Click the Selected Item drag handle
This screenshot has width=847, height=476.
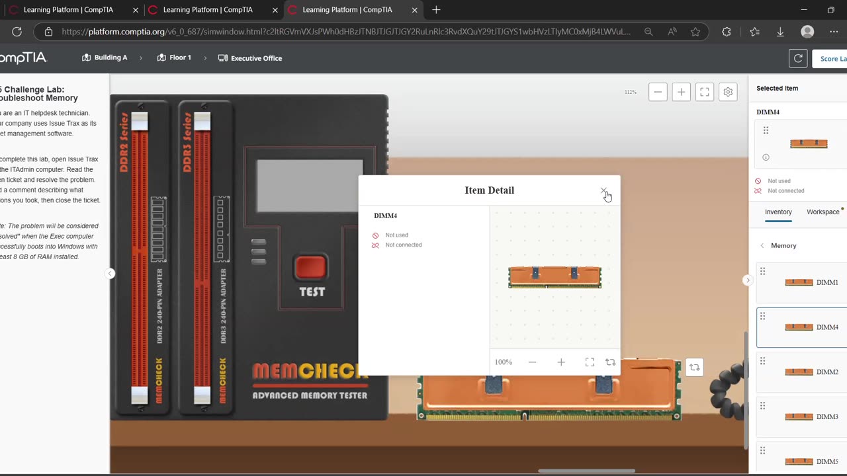pyautogui.click(x=766, y=130)
